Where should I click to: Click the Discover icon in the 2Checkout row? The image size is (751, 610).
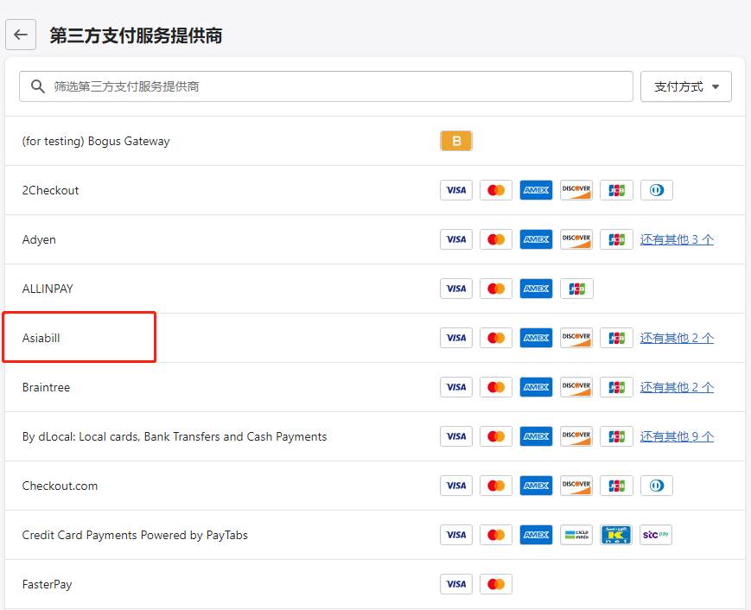tap(576, 190)
